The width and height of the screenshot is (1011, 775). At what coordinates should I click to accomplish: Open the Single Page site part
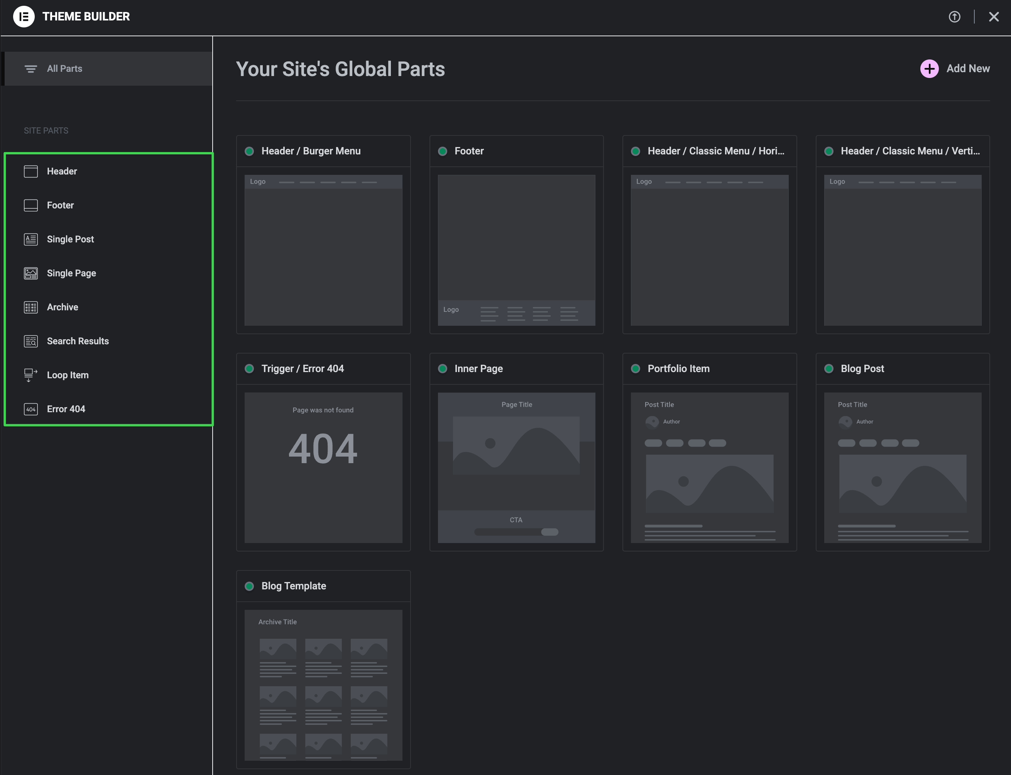71,273
